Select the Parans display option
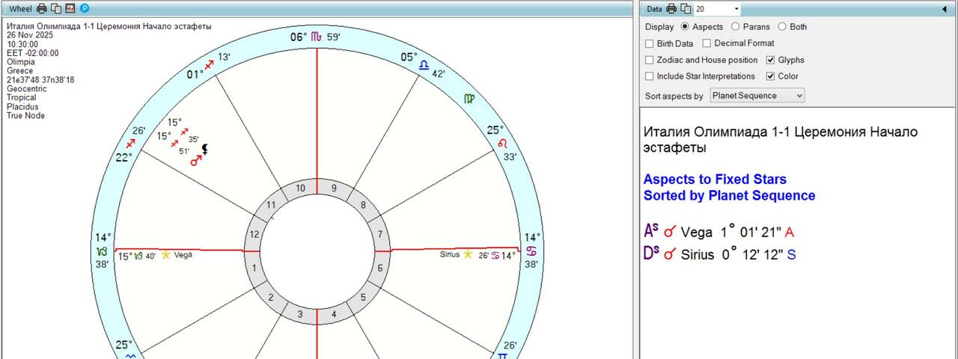958x359 pixels. [x=735, y=27]
